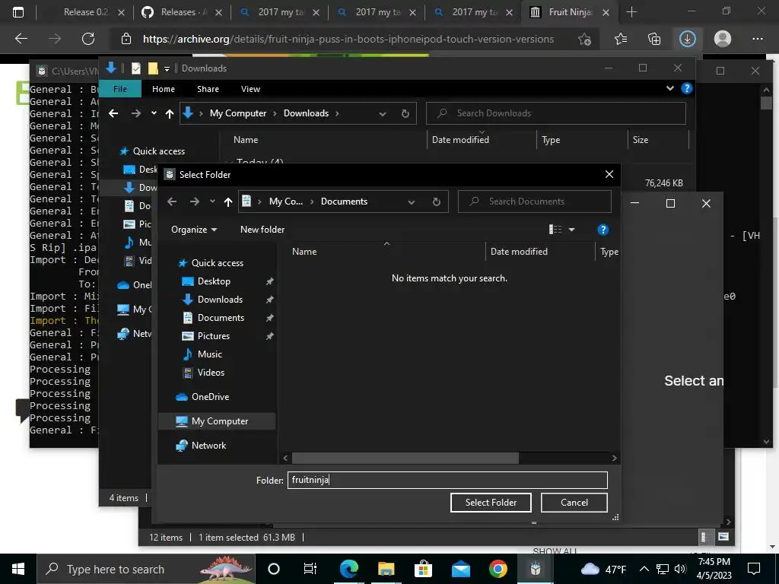The height and width of the screenshot is (584, 779).
Task: Select Desktop in dialog Quick access
Action: [214, 281]
